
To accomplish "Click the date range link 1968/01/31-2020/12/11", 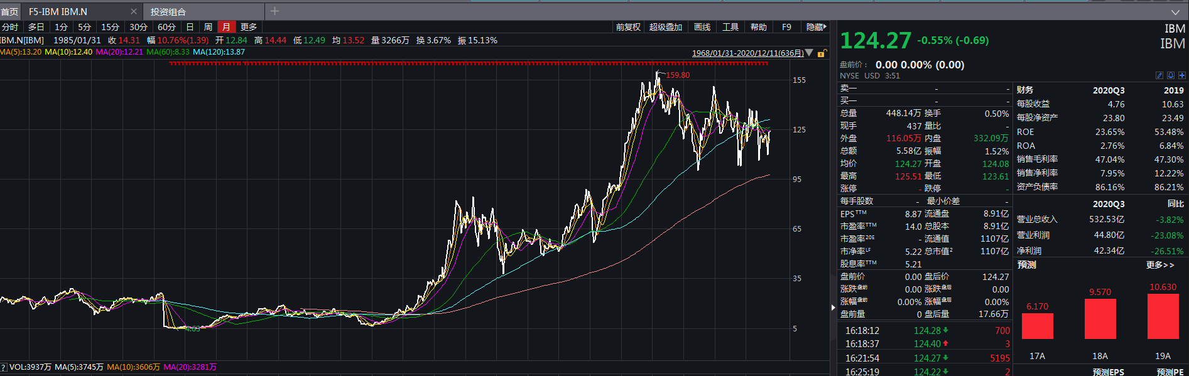I will coord(747,53).
